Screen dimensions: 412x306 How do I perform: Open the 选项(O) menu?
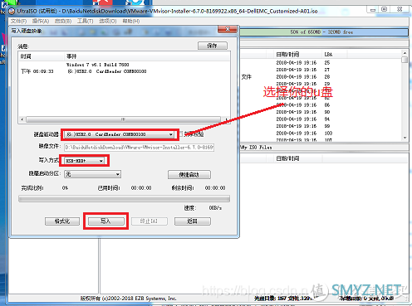(x=108, y=21)
